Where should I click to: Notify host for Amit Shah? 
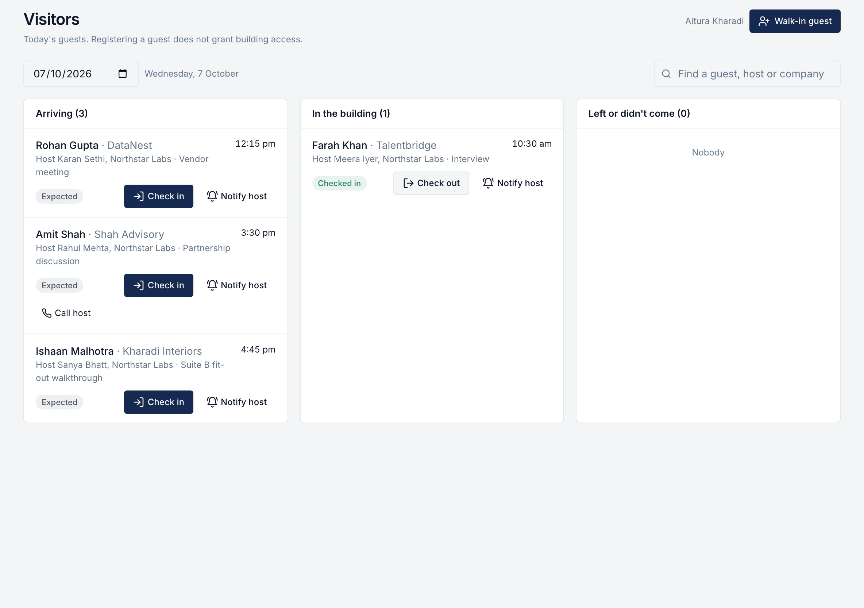coord(237,285)
